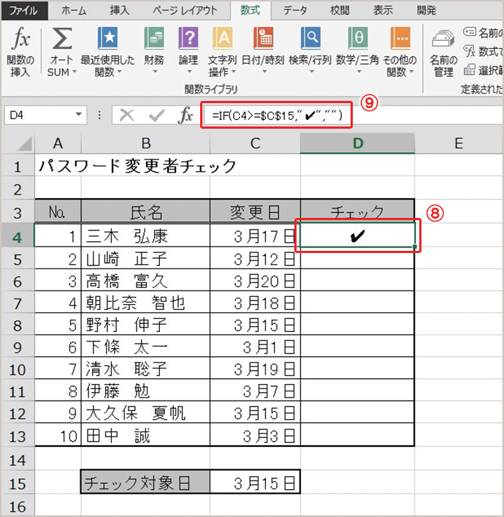
Task: Select title cell パスワード変更者チェック
Action: pyautogui.click(x=137, y=166)
